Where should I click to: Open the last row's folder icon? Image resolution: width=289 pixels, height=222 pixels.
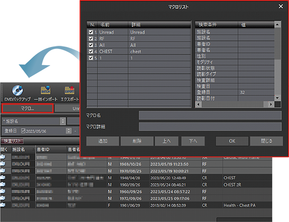click(x=4, y=205)
